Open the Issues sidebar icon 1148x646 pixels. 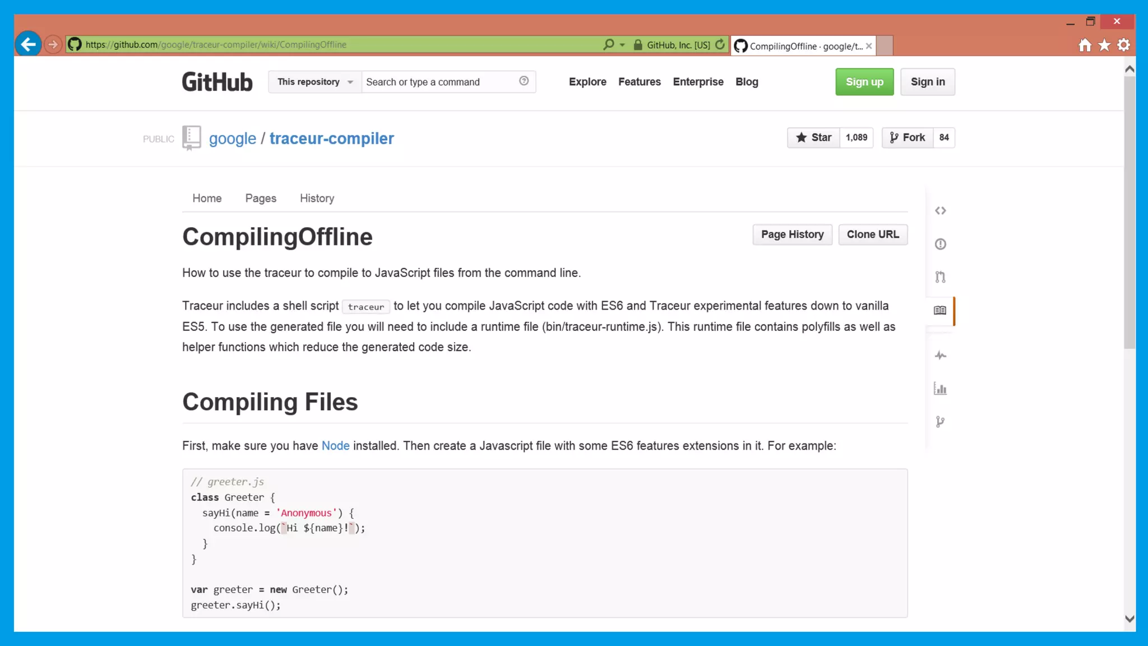[x=940, y=244]
